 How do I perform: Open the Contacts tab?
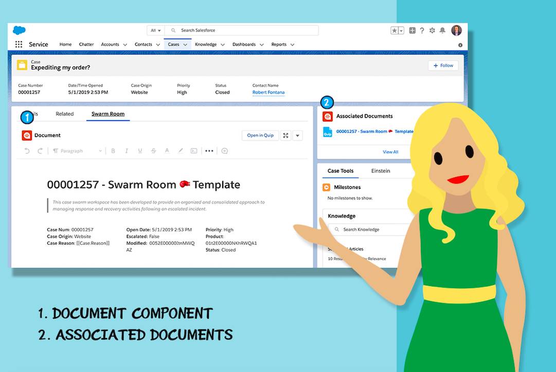(144, 44)
